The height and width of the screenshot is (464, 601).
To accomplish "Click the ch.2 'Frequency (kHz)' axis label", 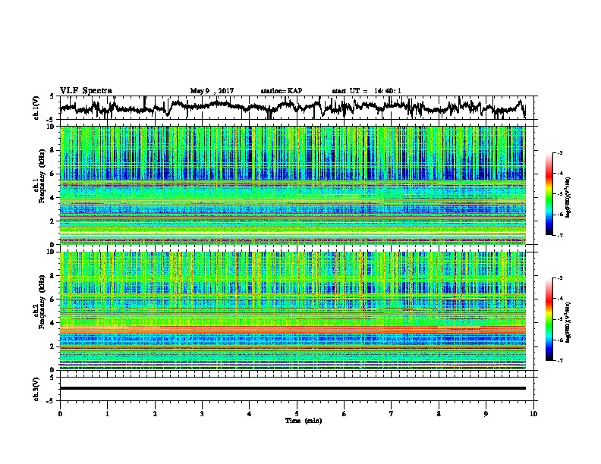I will (42, 302).
